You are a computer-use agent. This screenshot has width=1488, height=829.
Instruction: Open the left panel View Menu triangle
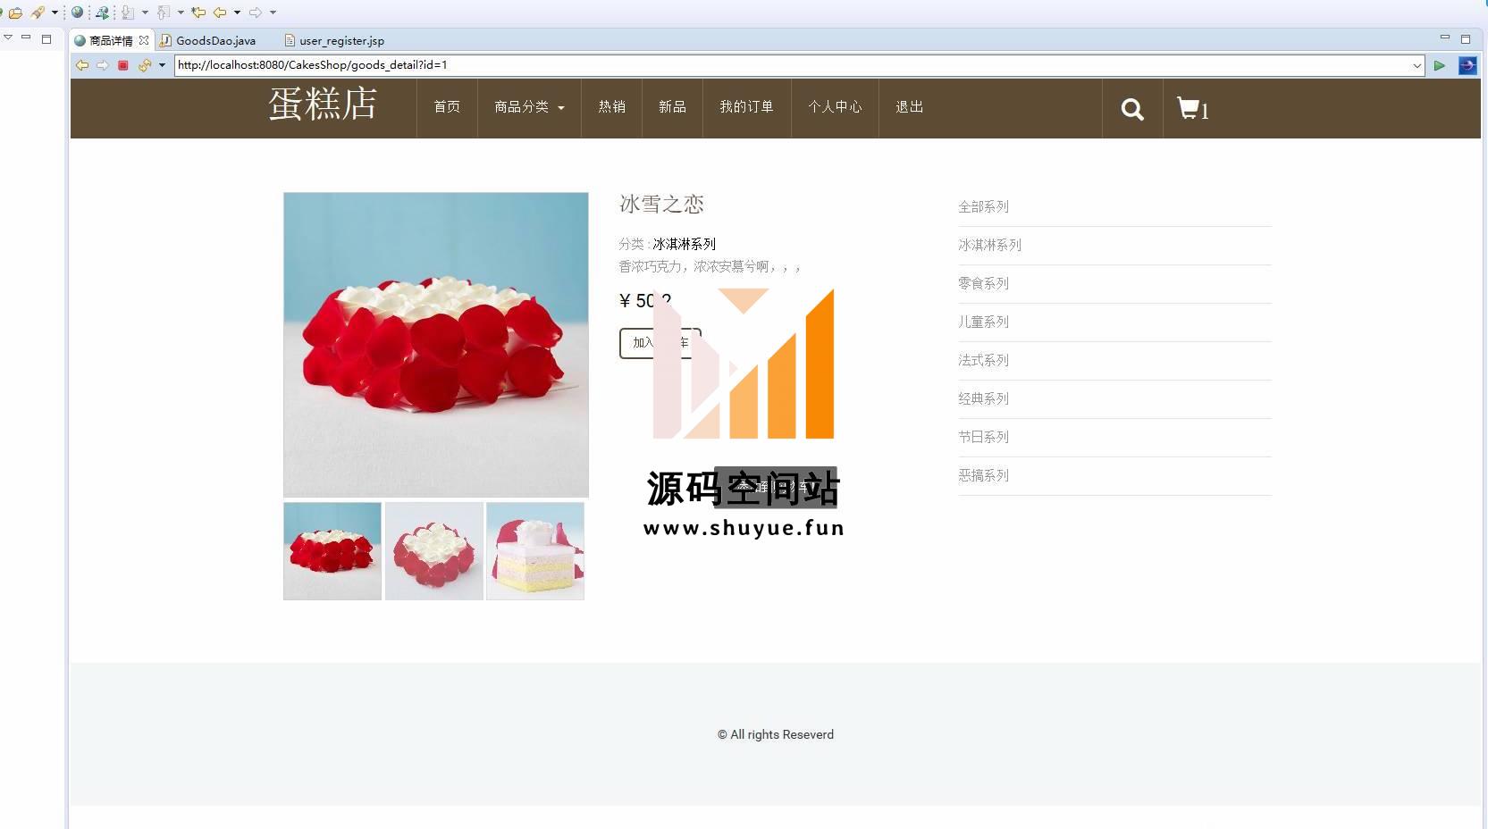tap(8, 38)
